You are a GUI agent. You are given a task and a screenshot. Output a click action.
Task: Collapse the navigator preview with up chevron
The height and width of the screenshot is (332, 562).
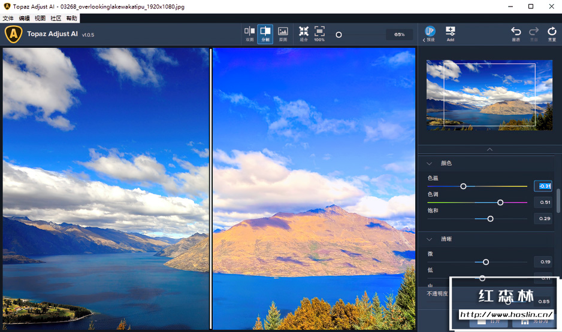point(490,149)
